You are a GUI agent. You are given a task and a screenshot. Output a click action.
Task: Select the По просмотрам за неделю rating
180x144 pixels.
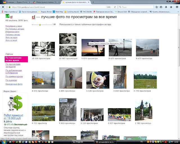pyautogui.click(x=13, y=66)
